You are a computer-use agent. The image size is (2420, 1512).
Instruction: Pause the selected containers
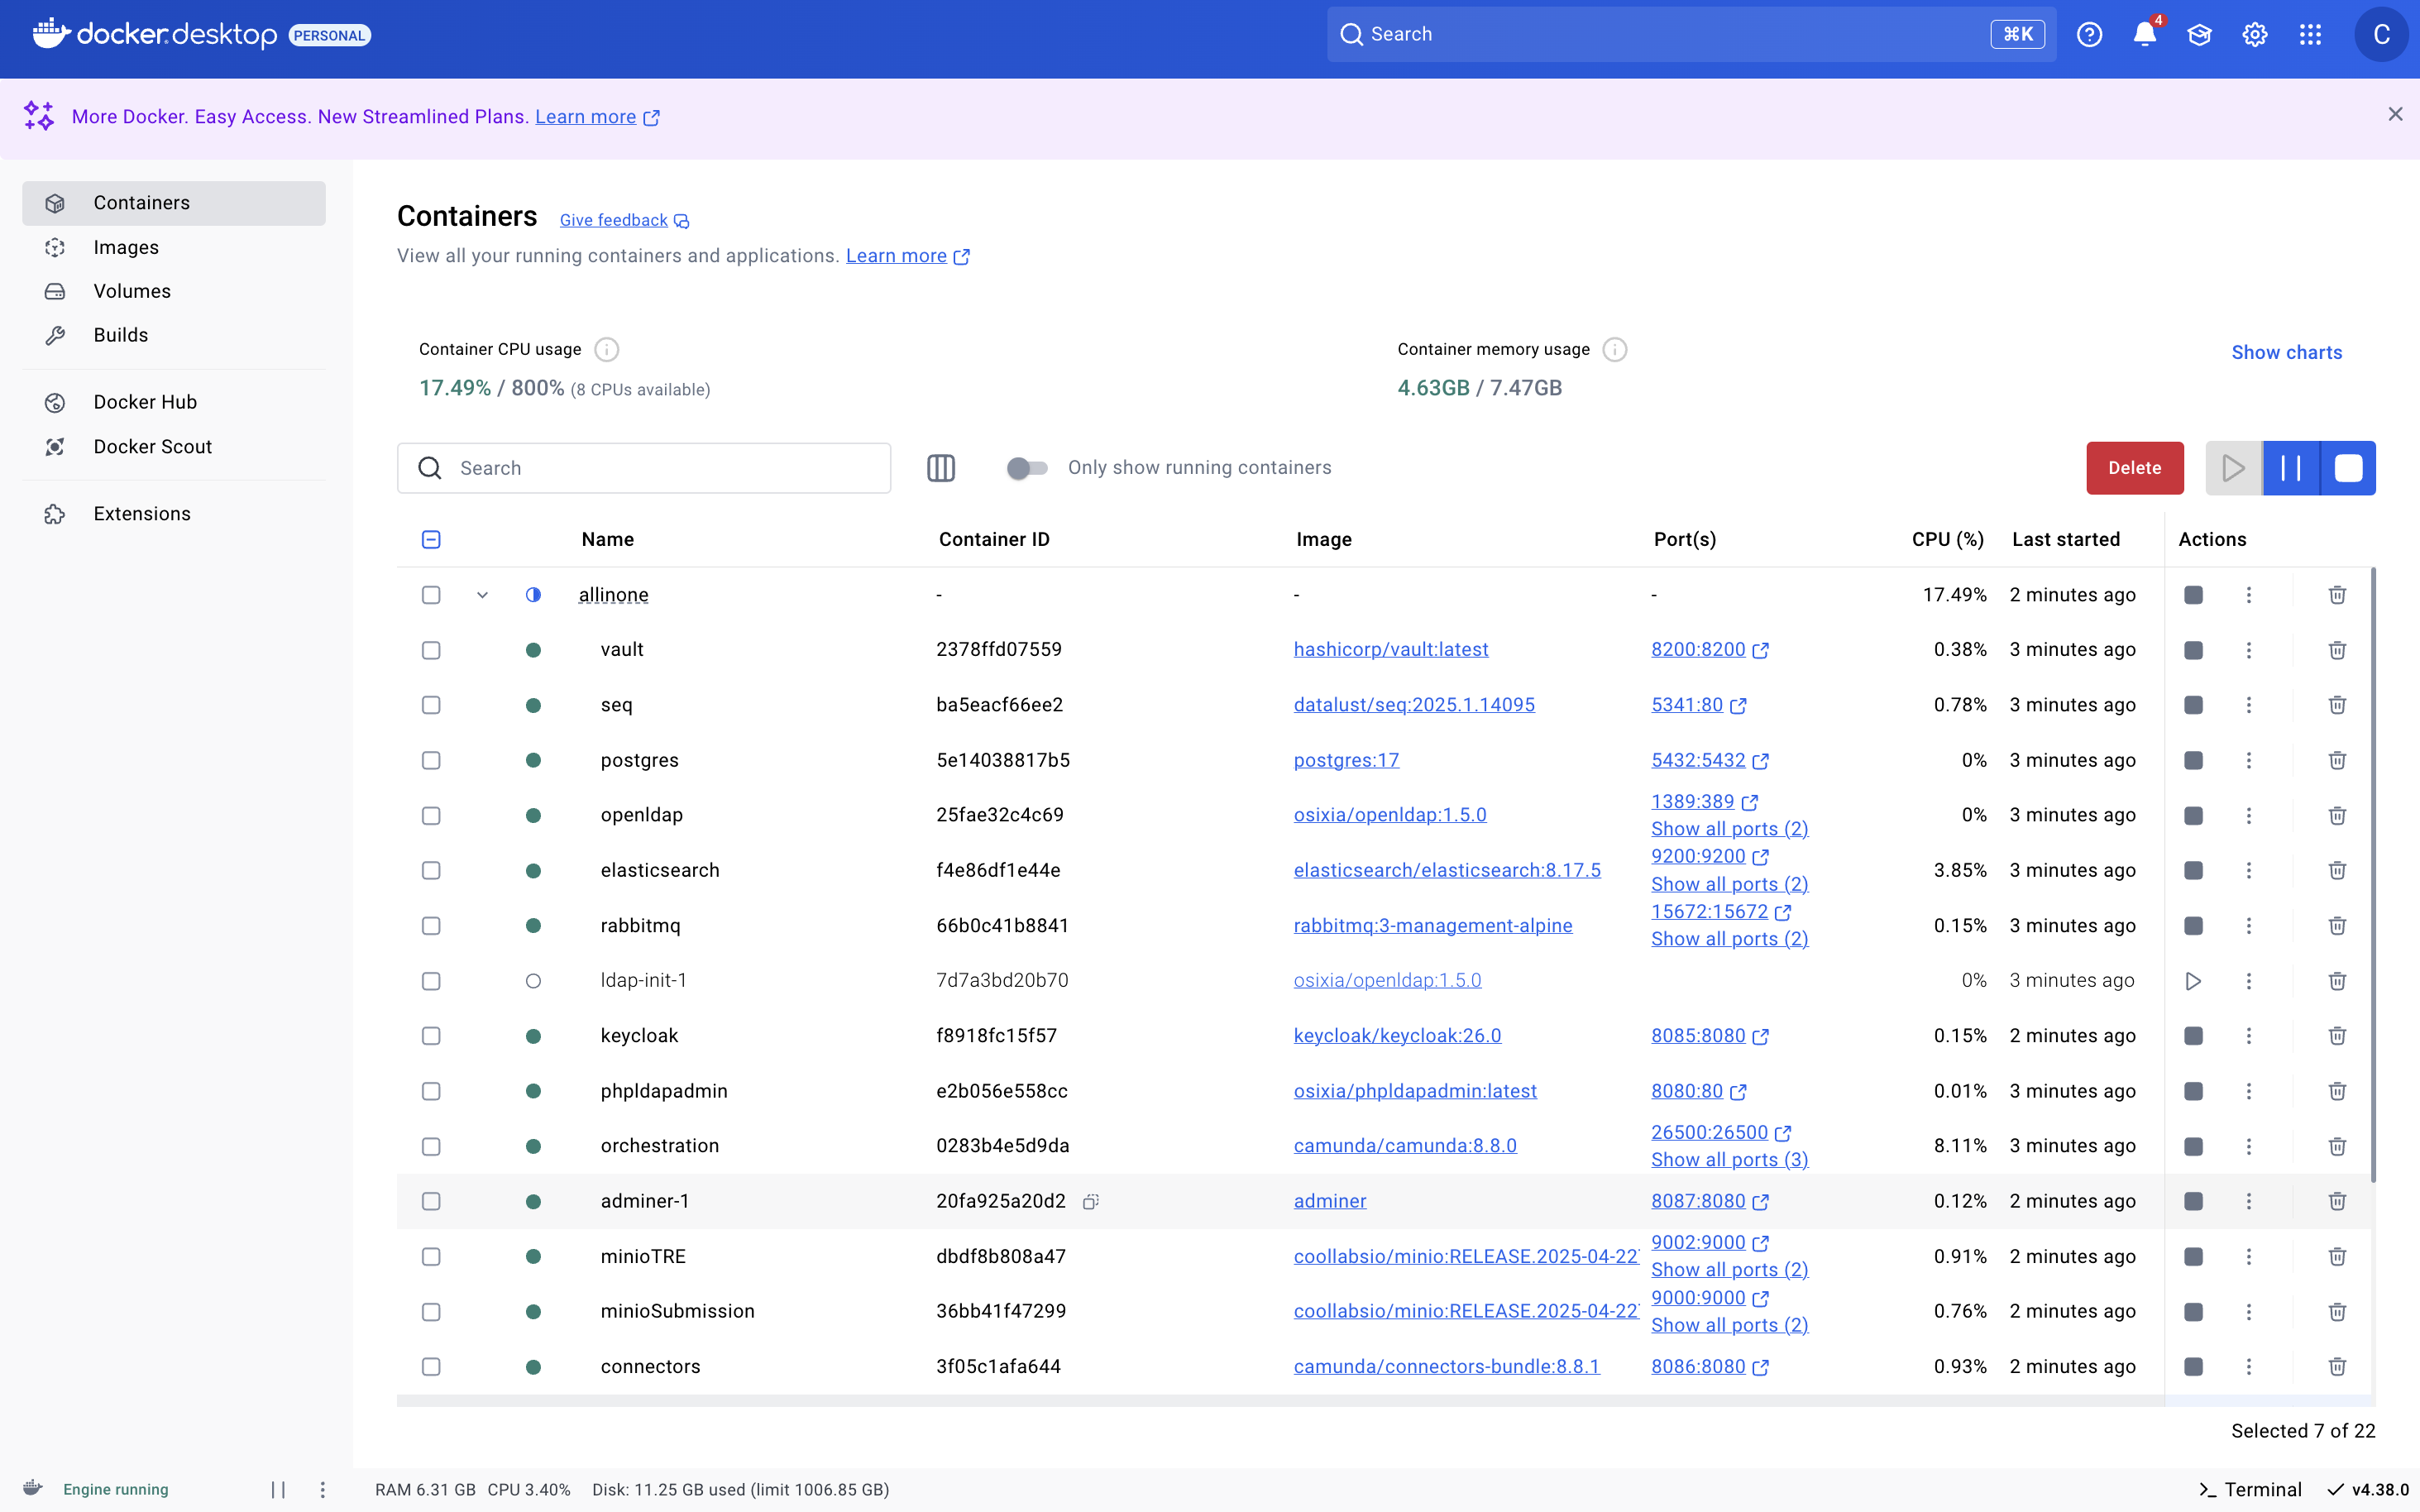(2291, 468)
